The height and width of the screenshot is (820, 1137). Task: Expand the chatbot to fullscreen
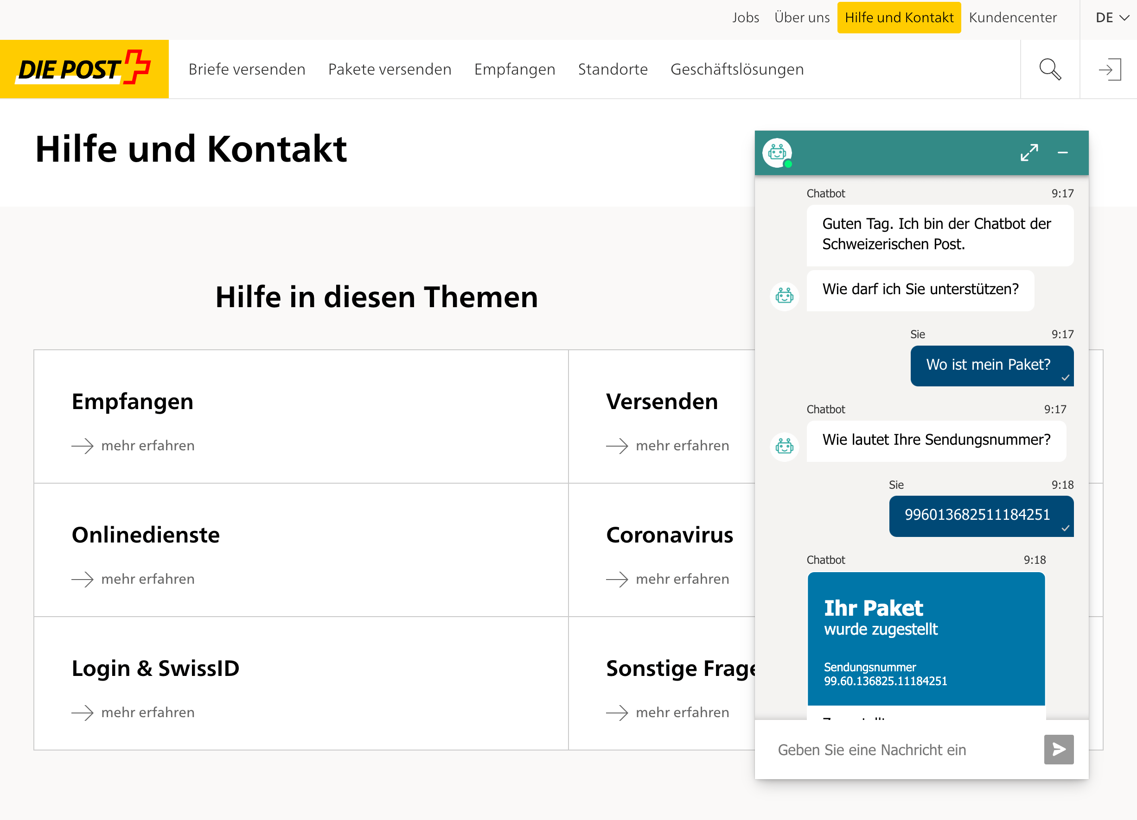1030,153
